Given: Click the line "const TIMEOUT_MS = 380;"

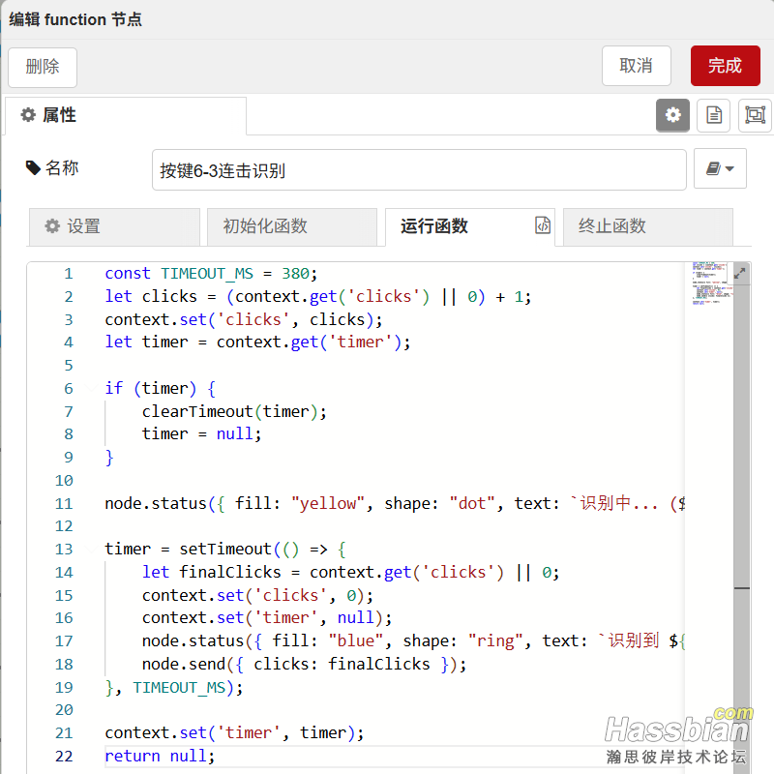Looking at the screenshot, I should [x=211, y=274].
